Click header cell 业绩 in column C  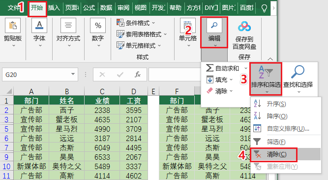tap(102, 101)
